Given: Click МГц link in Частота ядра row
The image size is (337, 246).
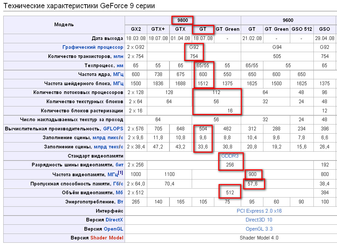Looking at the screenshot, I should 118,74.
